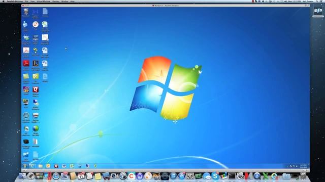The height and width of the screenshot is (182, 325).
Task: Open the Recycle Bin on Windows desktop
Action: tap(26, 12)
